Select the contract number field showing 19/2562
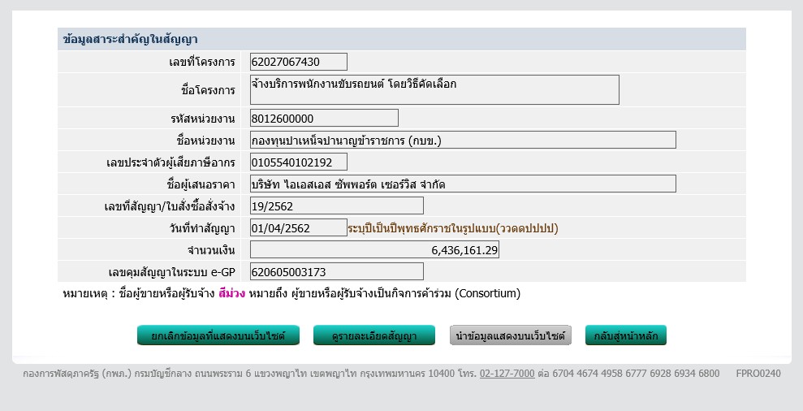803x411 pixels. pyautogui.click(x=336, y=205)
